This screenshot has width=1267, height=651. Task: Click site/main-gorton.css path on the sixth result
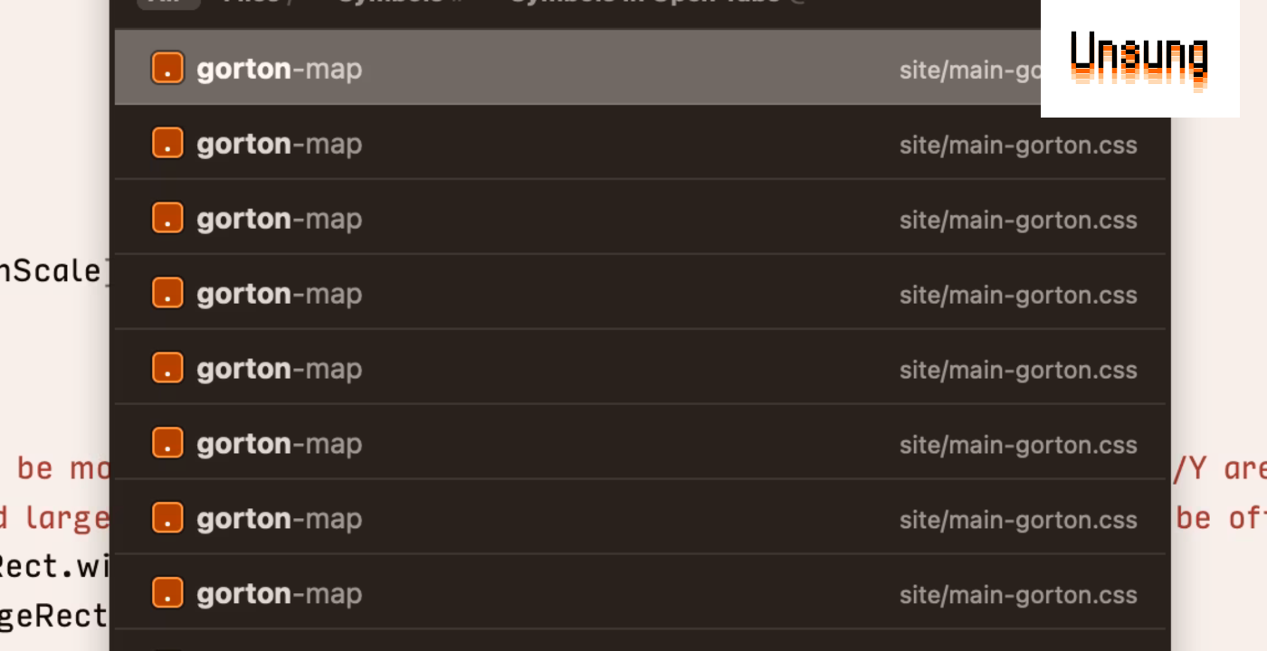(1018, 446)
